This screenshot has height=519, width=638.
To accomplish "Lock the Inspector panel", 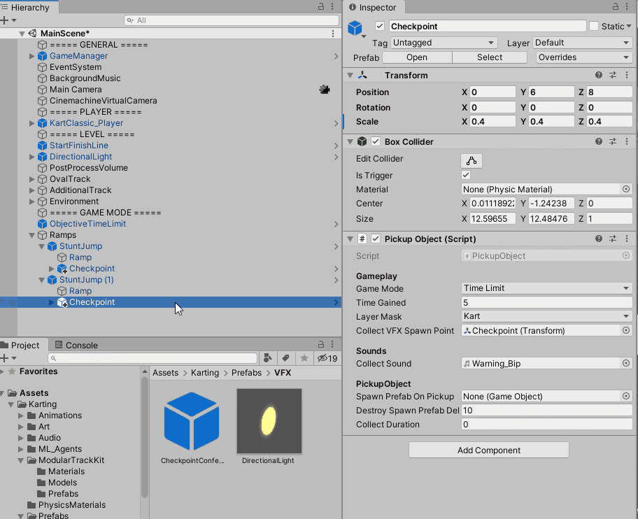I will tap(616, 6).
